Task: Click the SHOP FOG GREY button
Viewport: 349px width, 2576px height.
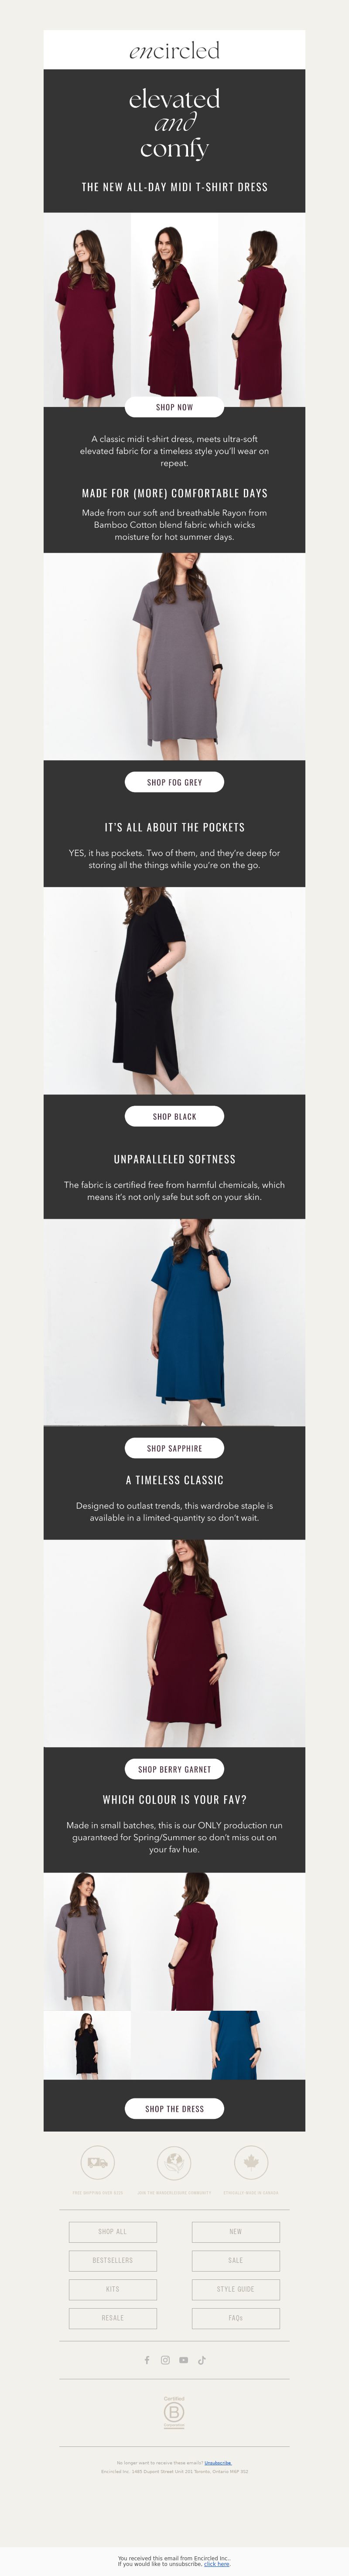Action: coord(174,782)
